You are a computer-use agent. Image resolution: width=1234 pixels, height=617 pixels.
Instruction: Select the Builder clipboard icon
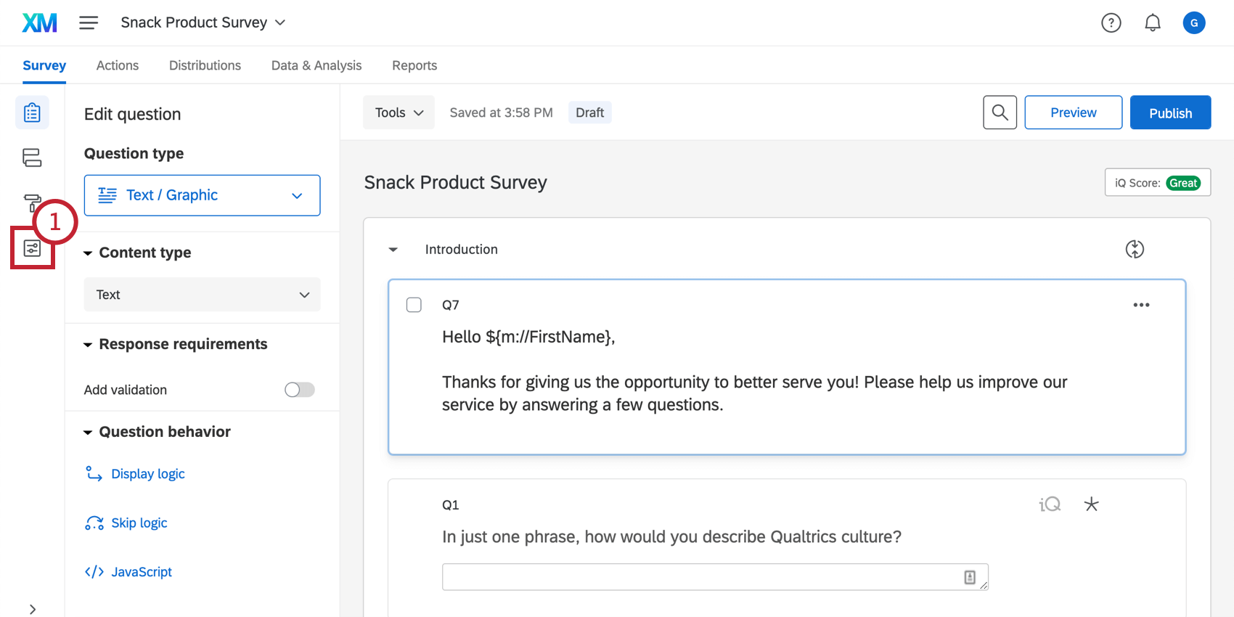click(32, 113)
